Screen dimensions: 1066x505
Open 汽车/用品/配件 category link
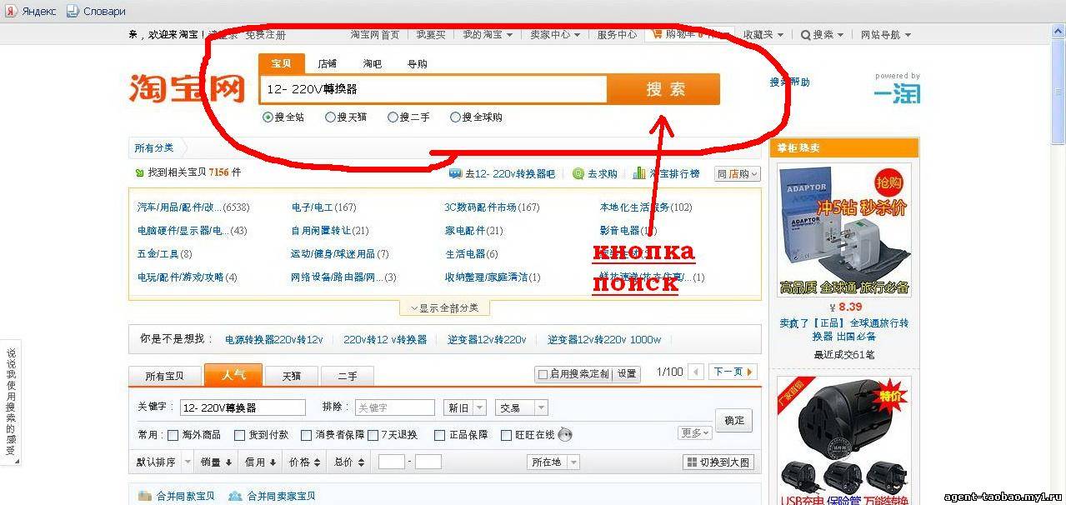(x=179, y=207)
